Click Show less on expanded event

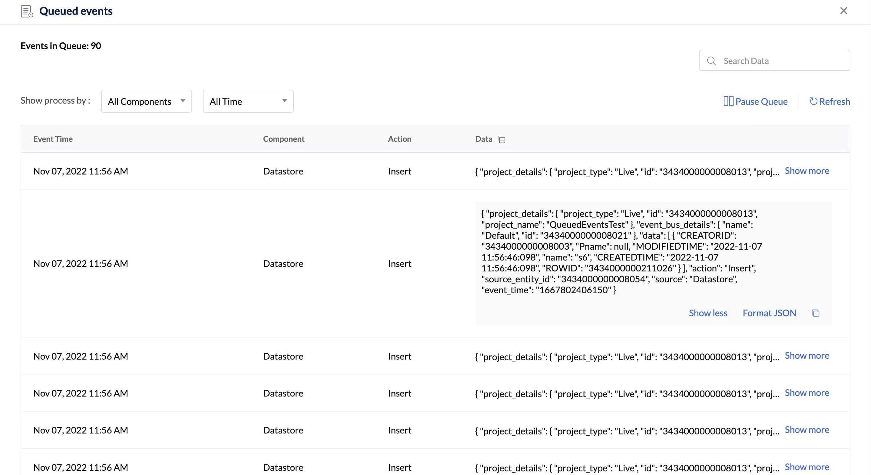point(708,313)
